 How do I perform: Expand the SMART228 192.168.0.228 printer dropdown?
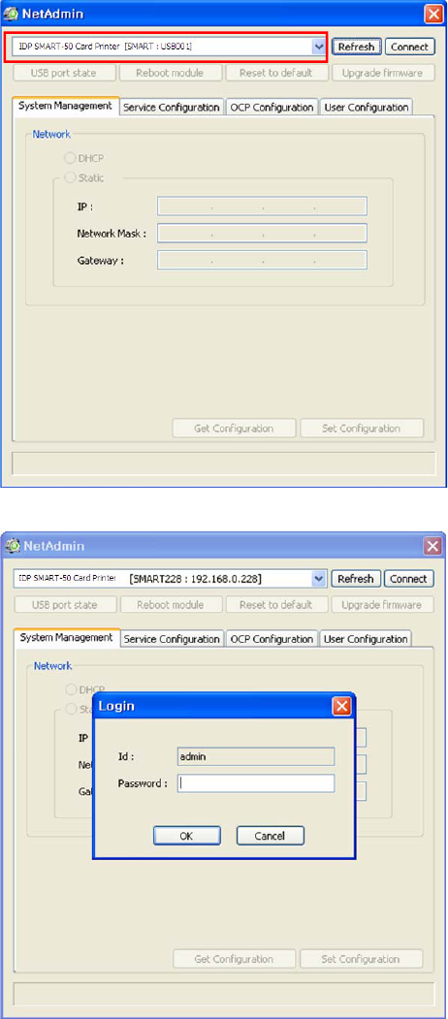coord(319,579)
